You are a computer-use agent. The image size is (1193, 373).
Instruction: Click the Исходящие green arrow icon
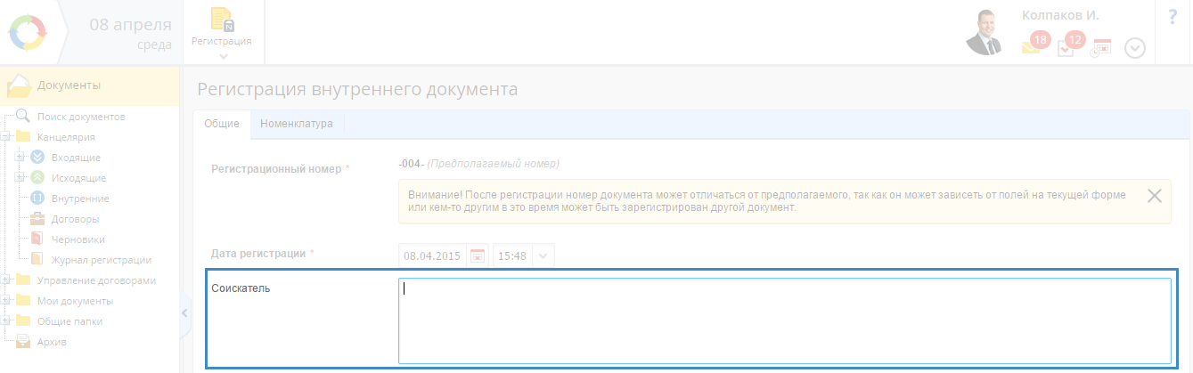37,177
